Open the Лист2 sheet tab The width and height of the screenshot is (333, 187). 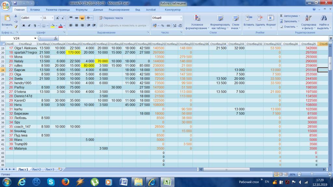pyautogui.click(x=36, y=169)
